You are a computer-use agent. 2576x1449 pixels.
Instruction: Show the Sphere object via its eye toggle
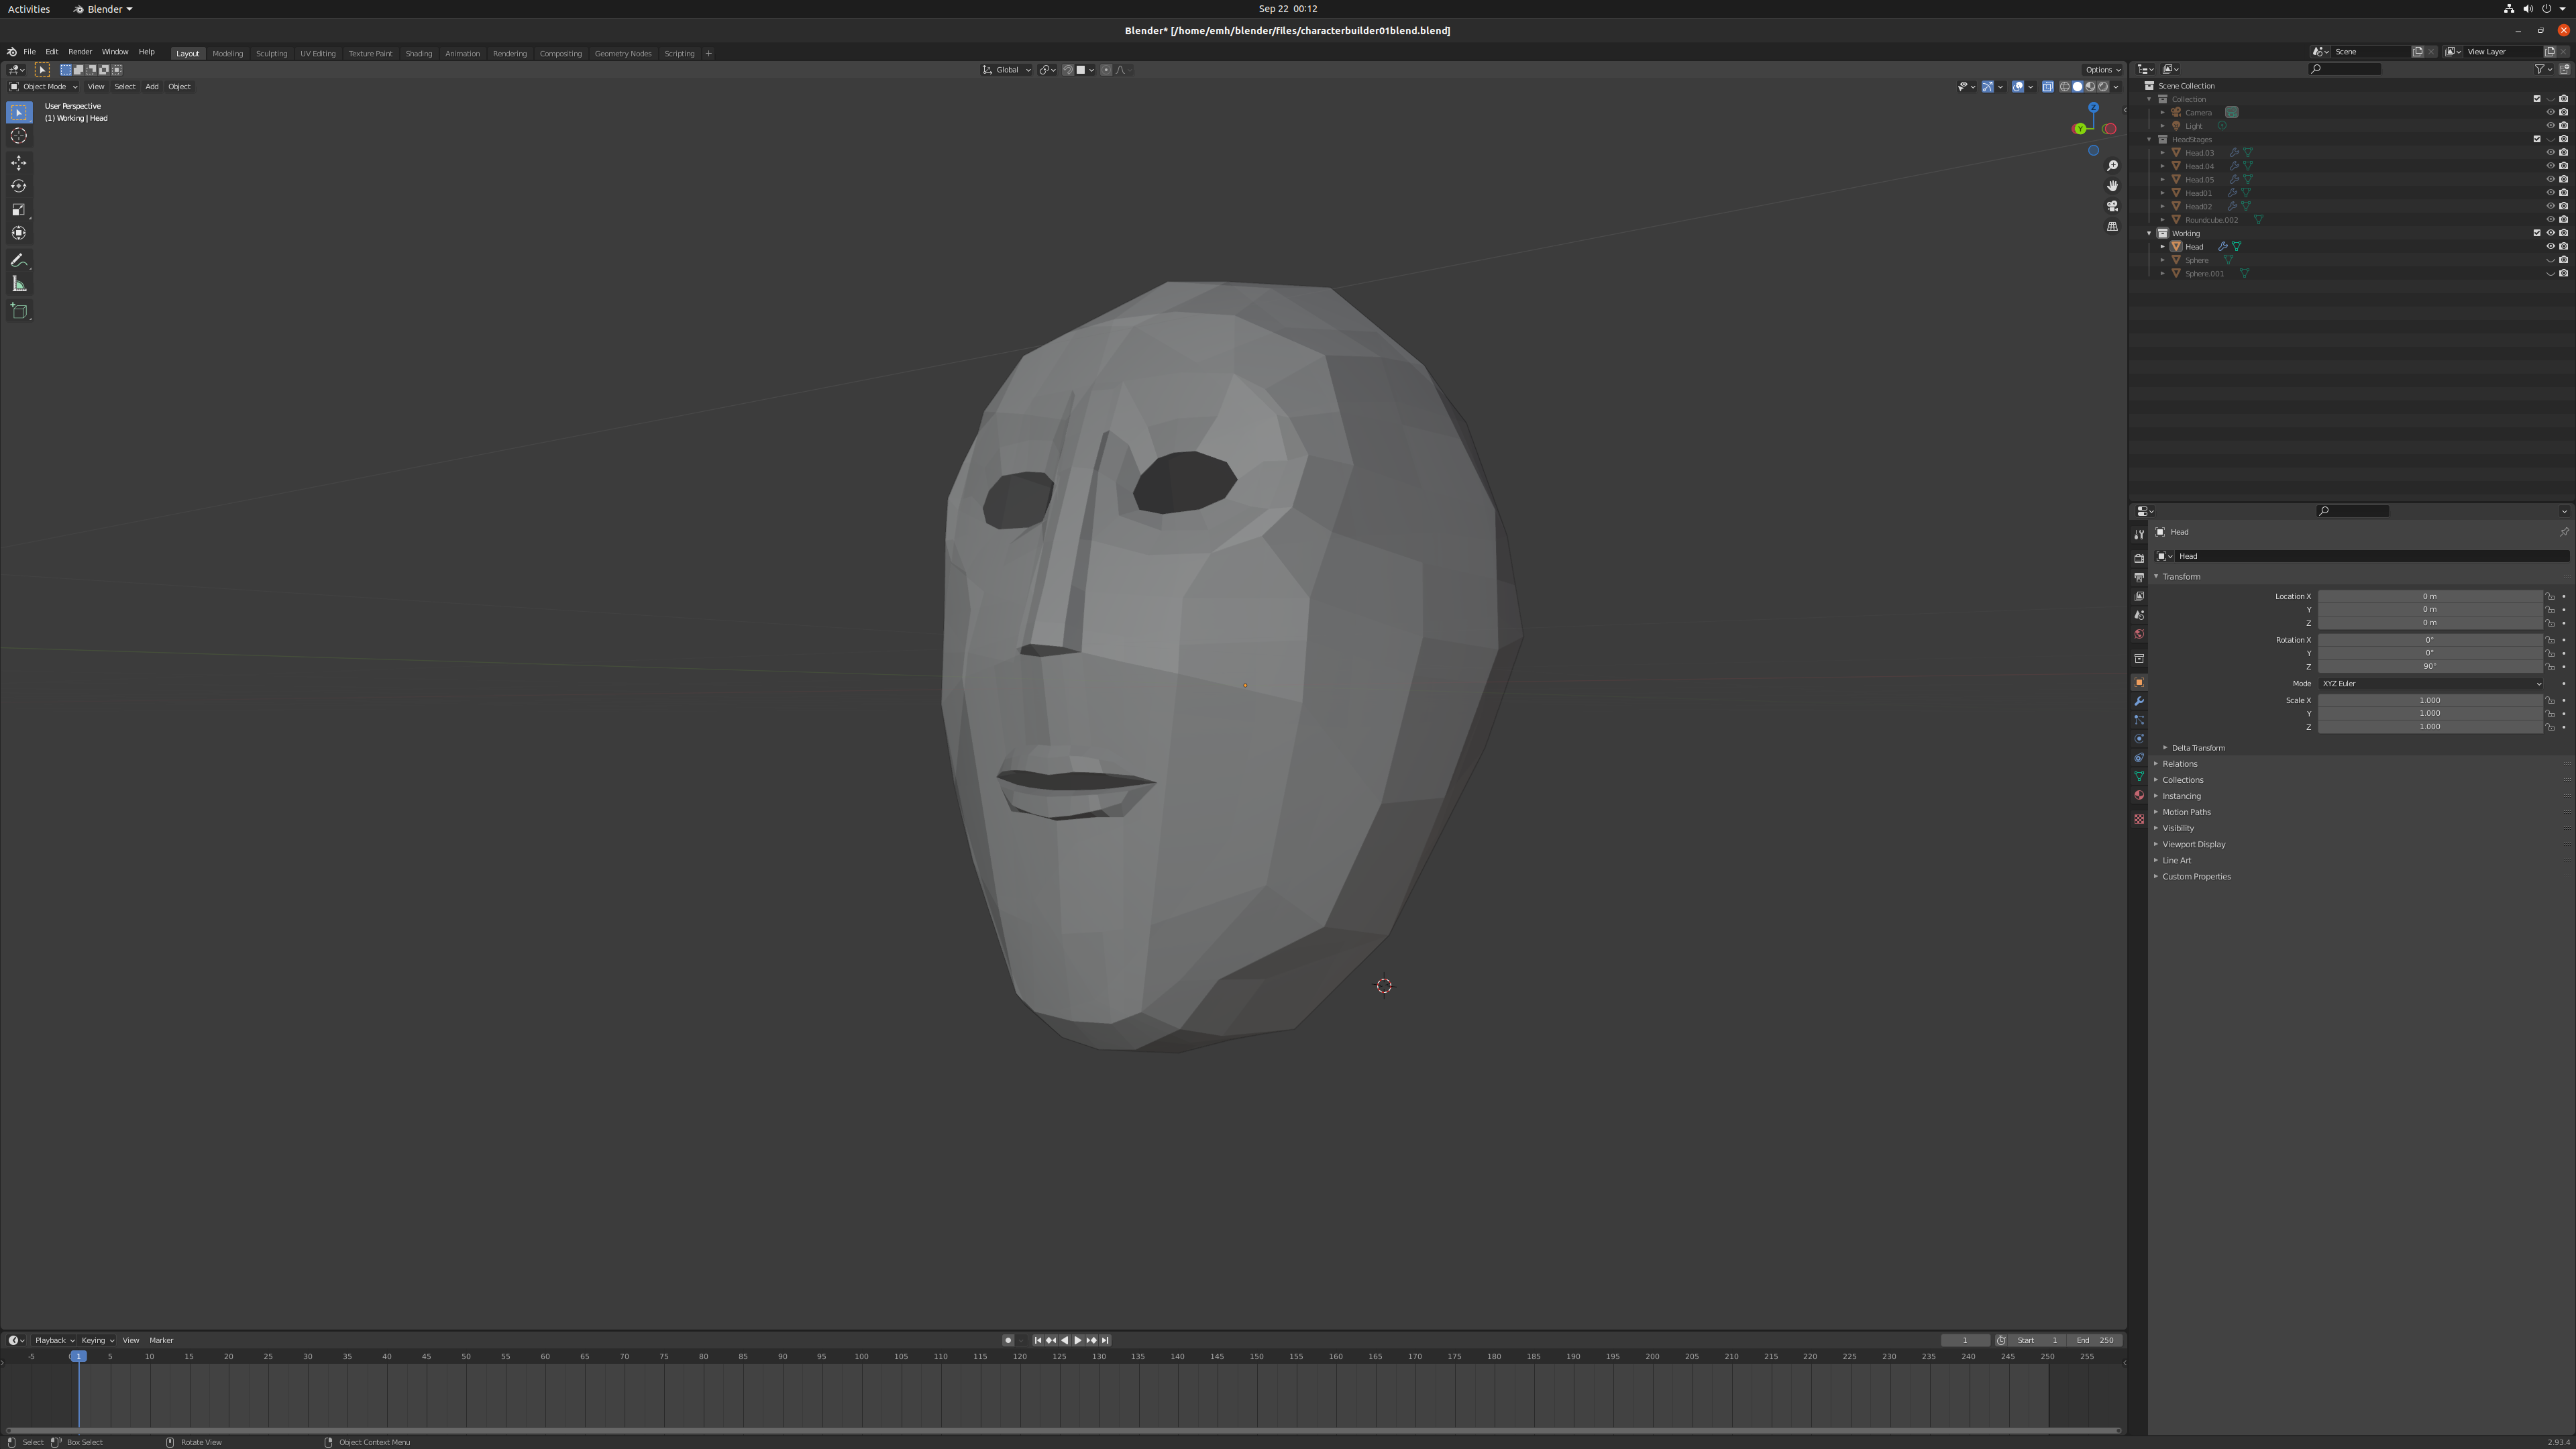(x=2550, y=260)
